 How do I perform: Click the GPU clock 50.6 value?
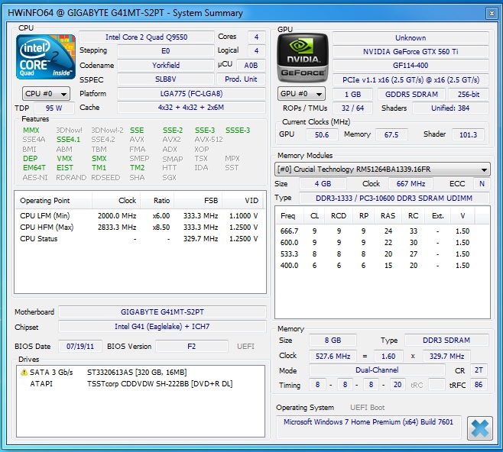322,134
